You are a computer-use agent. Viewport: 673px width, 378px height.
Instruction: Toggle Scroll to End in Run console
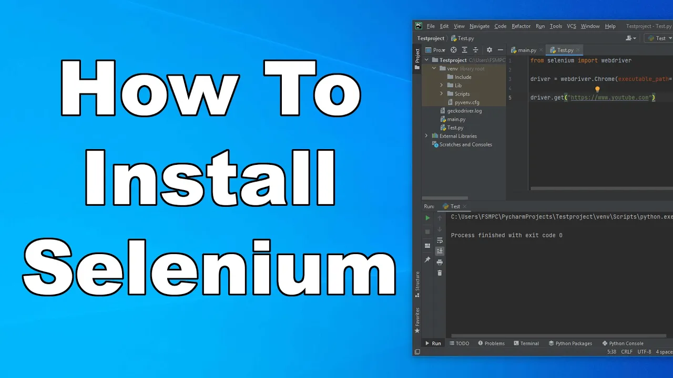pos(440,251)
